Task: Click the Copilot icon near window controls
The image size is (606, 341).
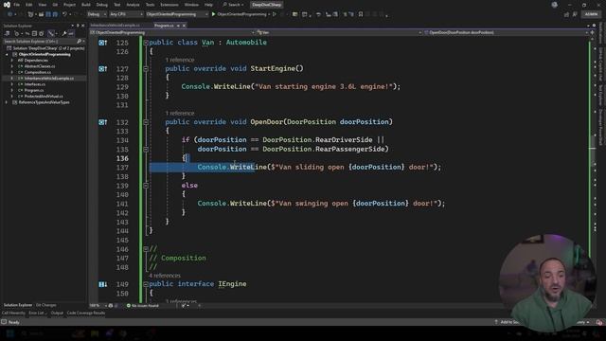Action: pyautogui.click(x=555, y=5)
